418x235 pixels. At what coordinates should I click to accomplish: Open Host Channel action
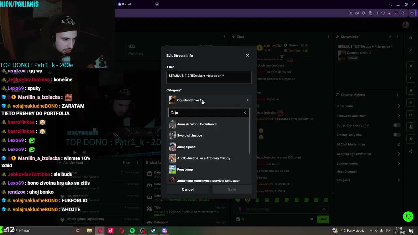click(346, 172)
